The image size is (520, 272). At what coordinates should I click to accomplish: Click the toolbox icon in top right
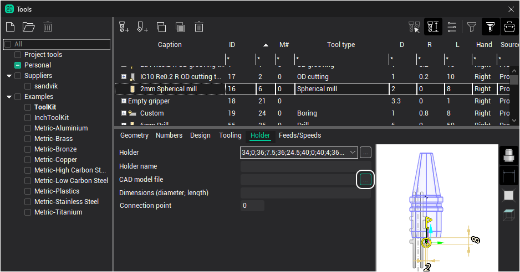point(509,27)
